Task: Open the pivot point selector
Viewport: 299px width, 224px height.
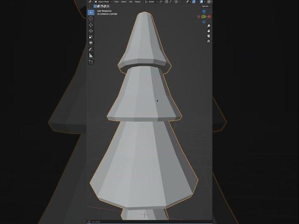Action: [x=161, y=2]
